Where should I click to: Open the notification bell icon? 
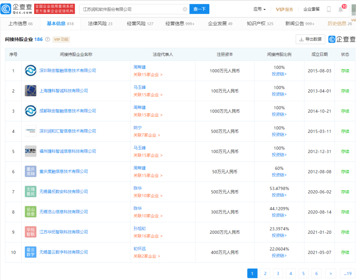click(341, 10)
